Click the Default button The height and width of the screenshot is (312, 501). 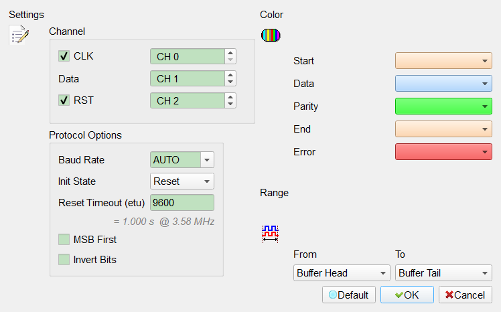pyautogui.click(x=349, y=295)
